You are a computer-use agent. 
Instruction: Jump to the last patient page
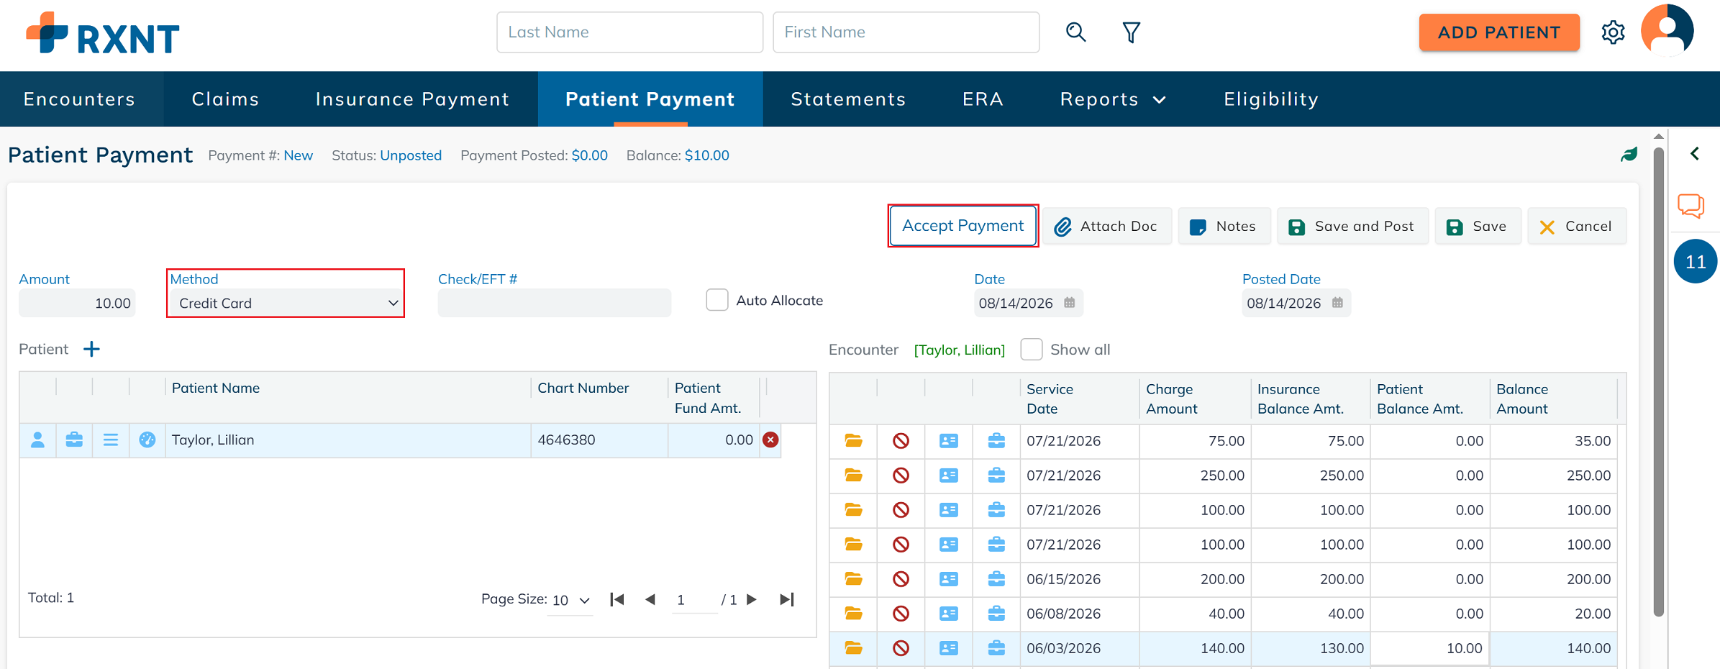point(787,599)
